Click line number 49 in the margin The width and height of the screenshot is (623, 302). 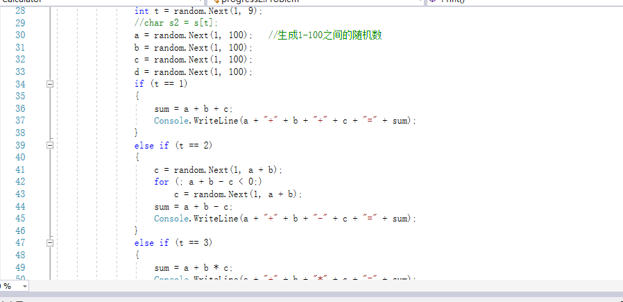coord(20,267)
